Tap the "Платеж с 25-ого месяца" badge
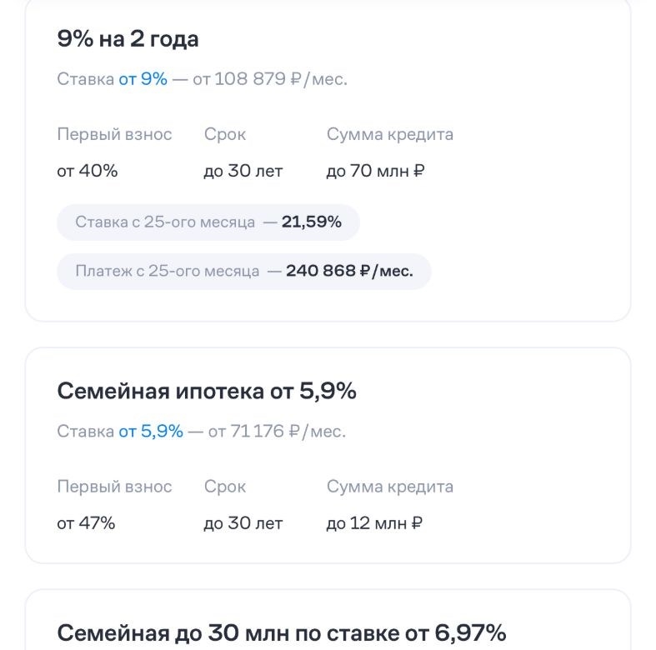The image size is (656, 650). [243, 272]
